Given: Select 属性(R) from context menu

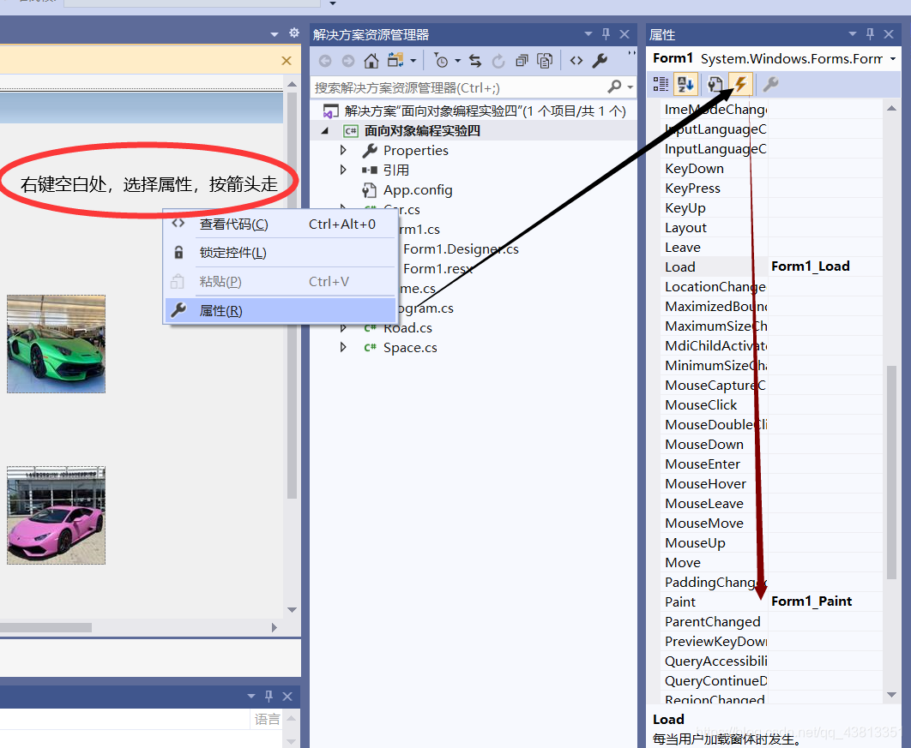Looking at the screenshot, I should tap(281, 310).
